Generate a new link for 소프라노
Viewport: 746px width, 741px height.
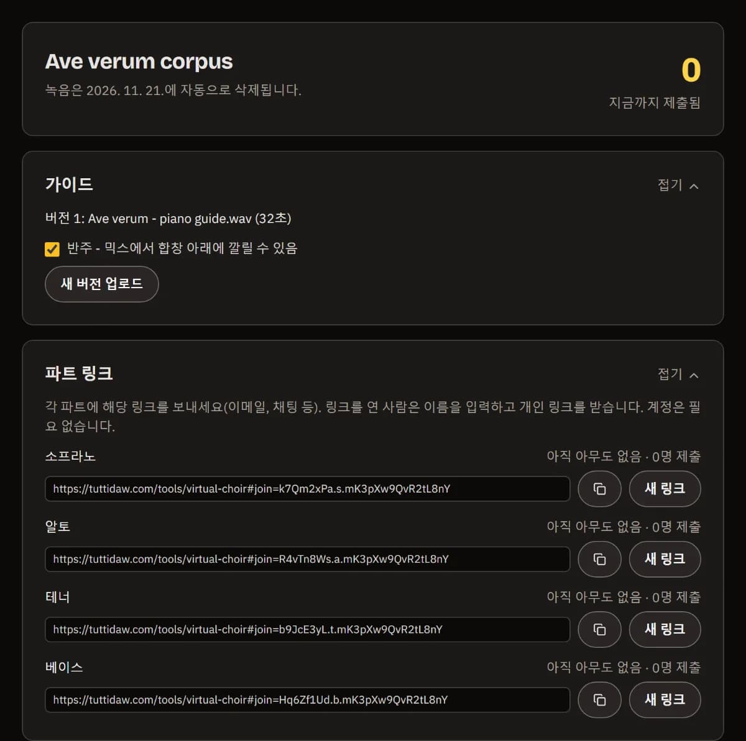click(x=665, y=489)
